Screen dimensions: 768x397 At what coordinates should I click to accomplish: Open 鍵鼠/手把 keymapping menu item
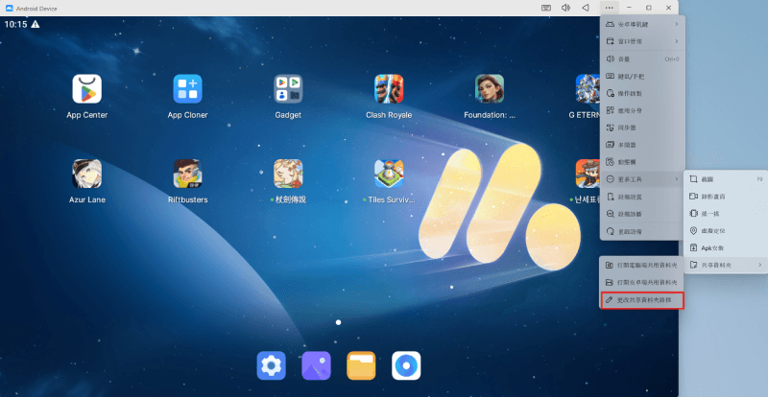pos(642,76)
